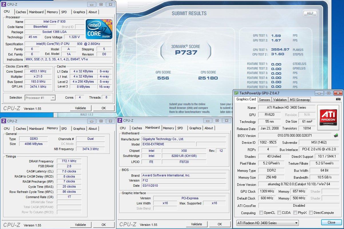Click the Driver Version field in GPU-Z

tap(299, 184)
